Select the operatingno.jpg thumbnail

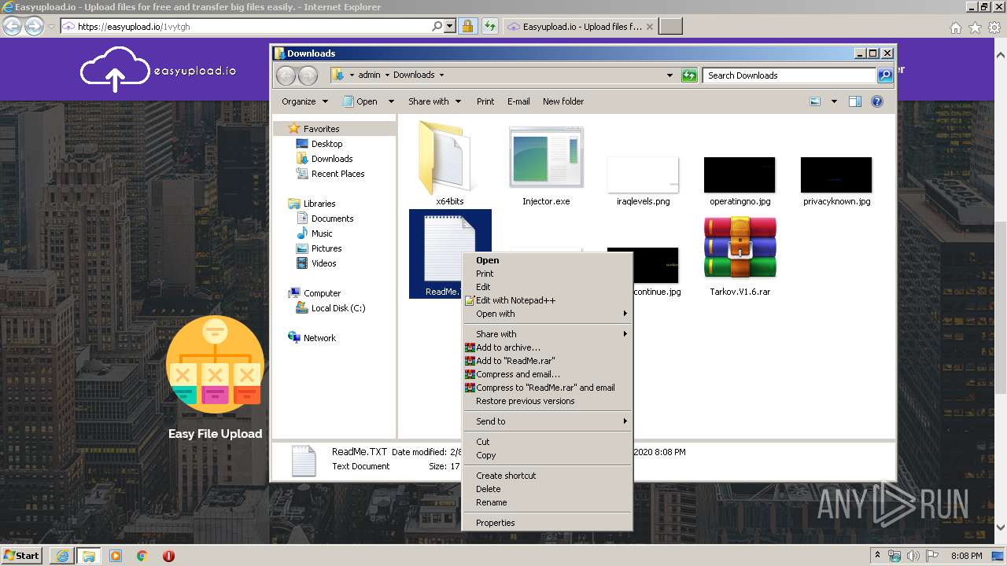click(740, 175)
